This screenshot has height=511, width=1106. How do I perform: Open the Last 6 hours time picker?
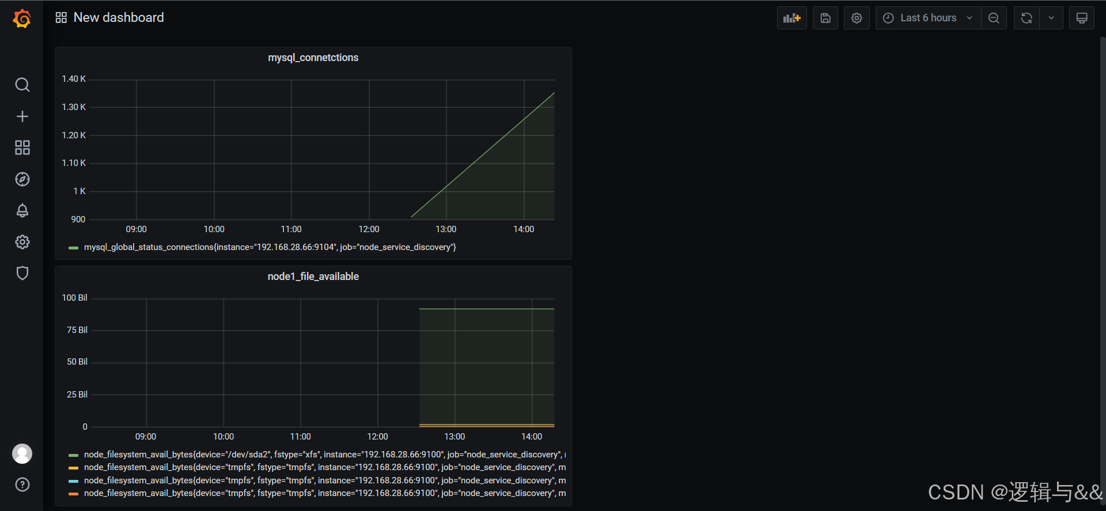pyautogui.click(x=928, y=18)
